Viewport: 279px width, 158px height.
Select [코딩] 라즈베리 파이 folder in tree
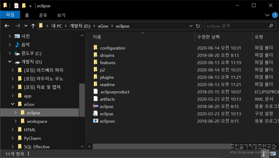coord(44,70)
